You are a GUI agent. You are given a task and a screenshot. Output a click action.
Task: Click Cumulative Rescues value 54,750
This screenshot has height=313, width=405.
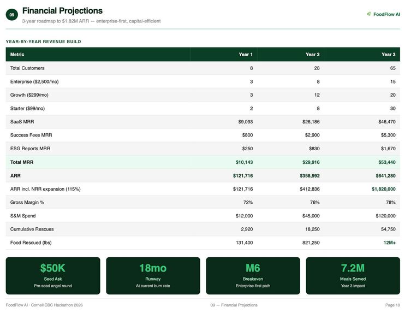tap(388, 229)
